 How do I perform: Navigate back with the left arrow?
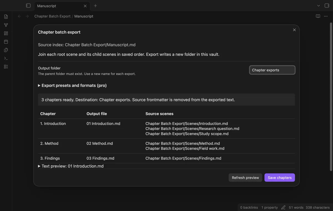click(19, 16)
